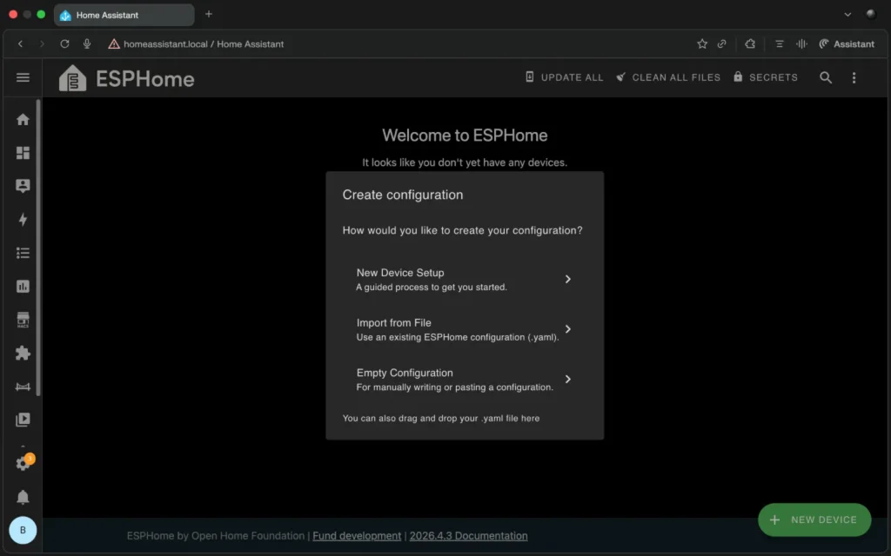Reload the page with refresh icon
Image resolution: width=891 pixels, height=556 pixels.
click(64, 43)
